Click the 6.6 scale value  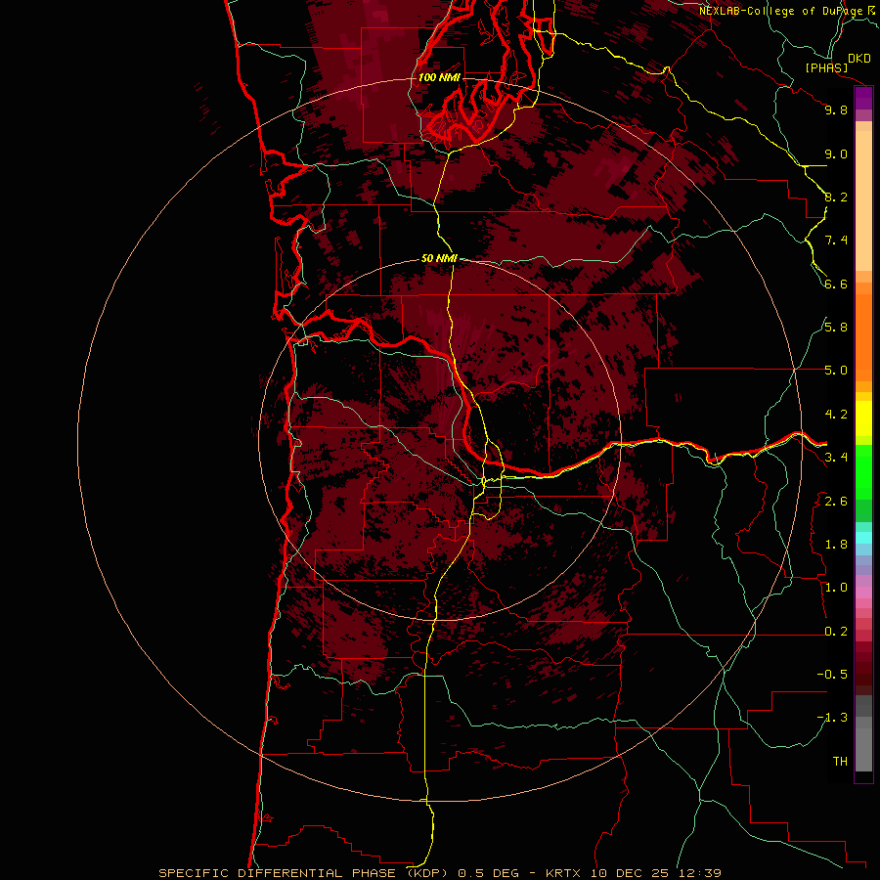coord(836,284)
